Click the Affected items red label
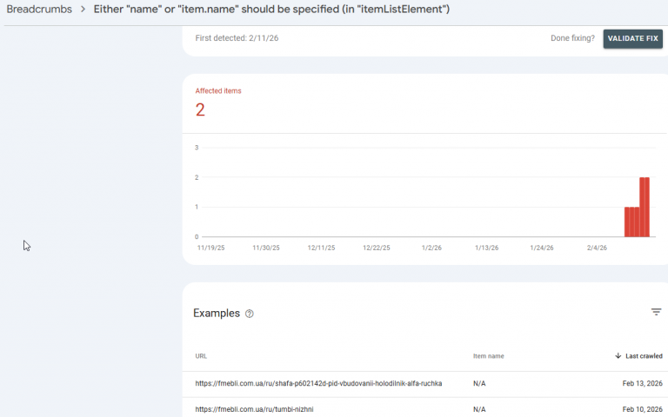Viewport: 668px width, 417px height. pyautogui.click(x=218, y=90)
